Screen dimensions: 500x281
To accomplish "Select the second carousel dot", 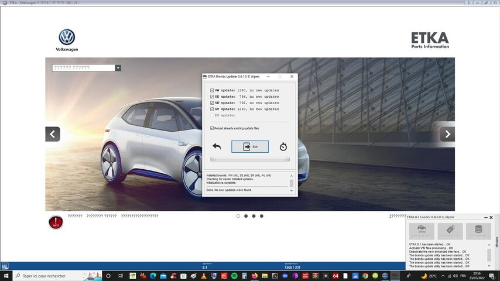I will [x=246, y=216].
